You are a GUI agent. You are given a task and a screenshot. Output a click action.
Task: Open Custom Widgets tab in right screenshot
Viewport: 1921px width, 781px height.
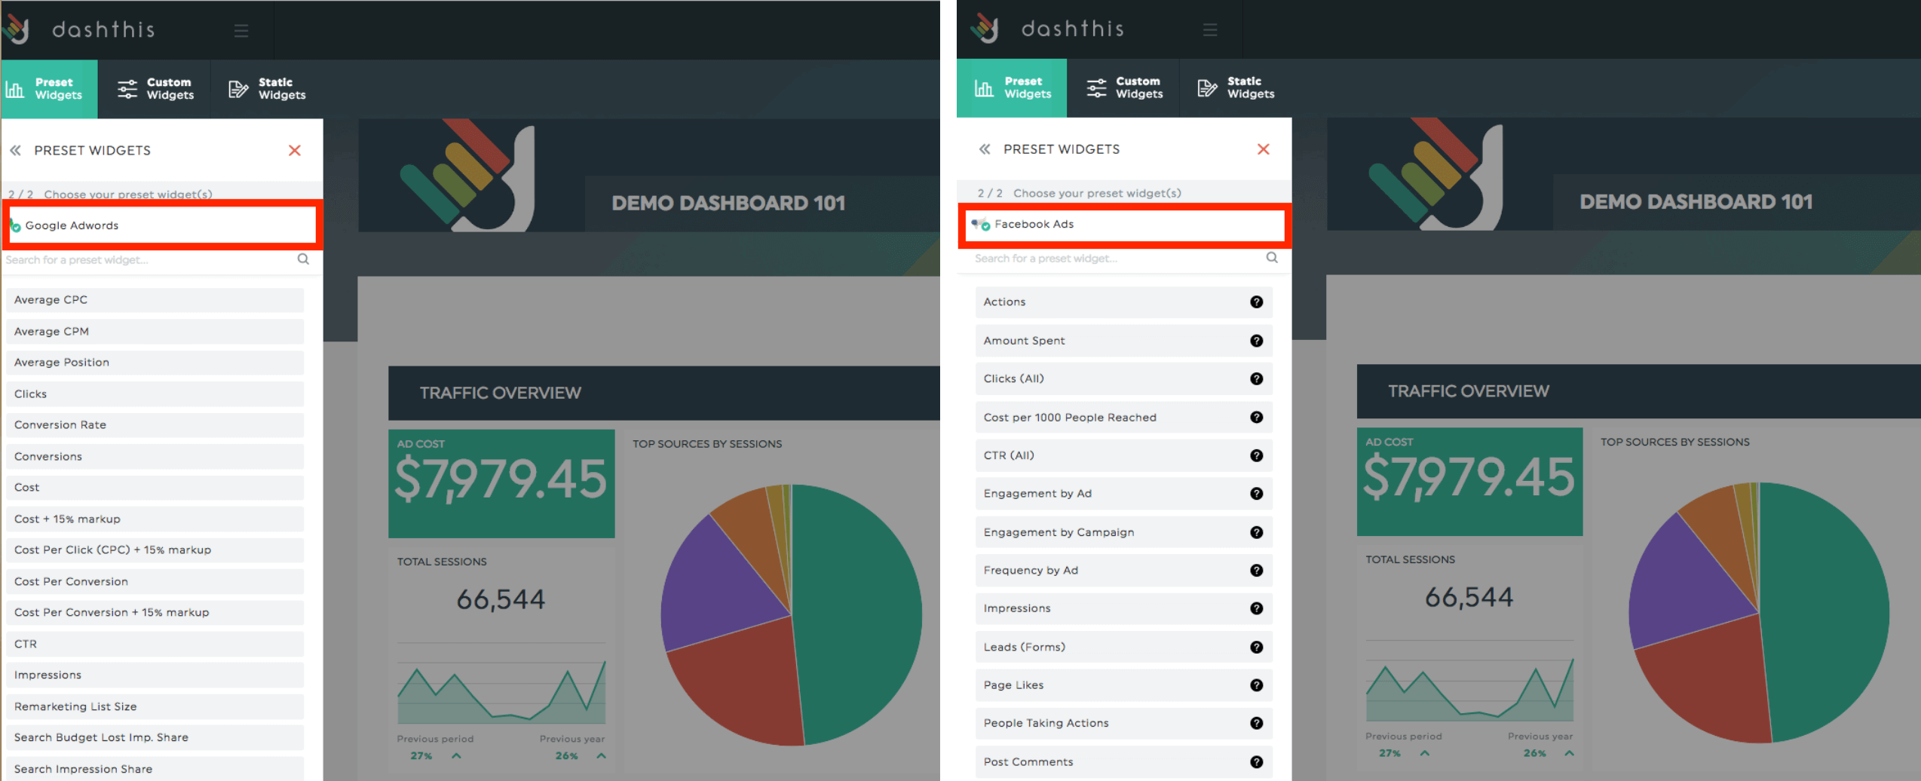pyautogui.click(x=1123, y=88)
